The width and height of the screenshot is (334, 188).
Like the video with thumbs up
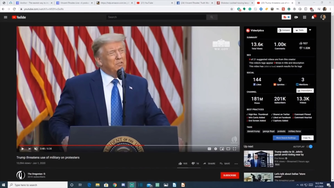pos(183,163)
